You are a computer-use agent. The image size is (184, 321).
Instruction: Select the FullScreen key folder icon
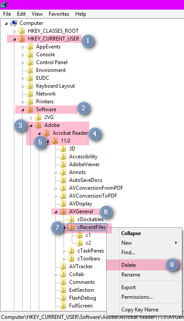click(64, 306)
